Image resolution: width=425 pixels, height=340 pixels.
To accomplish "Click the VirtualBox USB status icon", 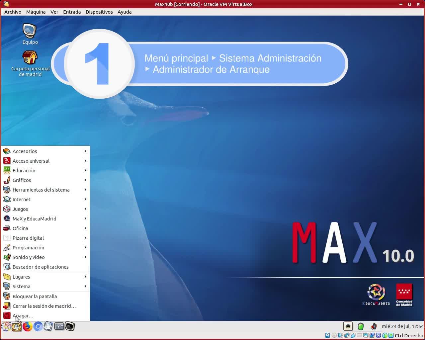I will 353,335.
